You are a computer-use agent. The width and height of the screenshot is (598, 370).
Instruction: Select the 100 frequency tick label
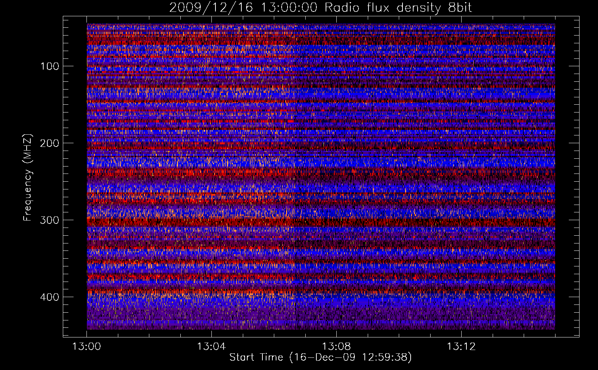(x=50, y=67)
